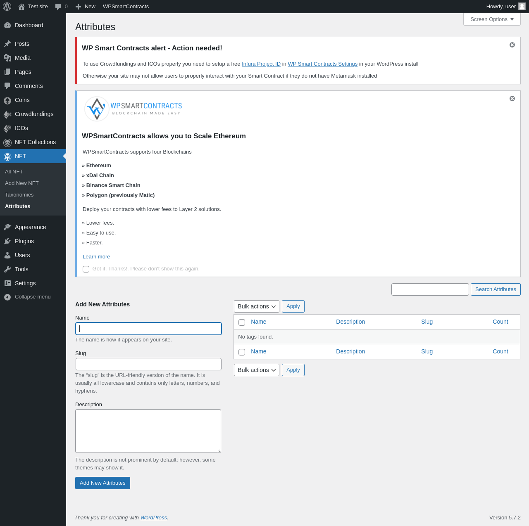Sort by Slug column in table header

click(427, 322)
